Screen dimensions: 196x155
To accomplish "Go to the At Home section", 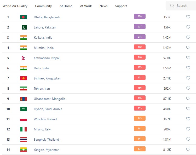I will pos(66,6).
